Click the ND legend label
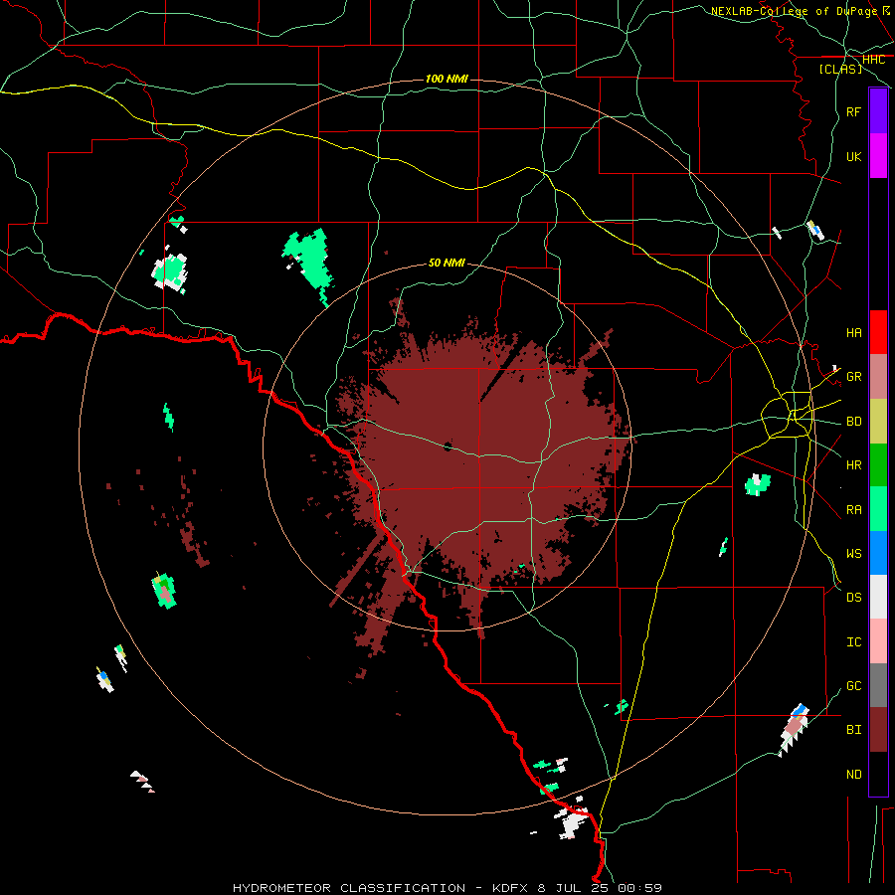The height and width of the screenshot is (895, 895). click(x=853, y=775)
